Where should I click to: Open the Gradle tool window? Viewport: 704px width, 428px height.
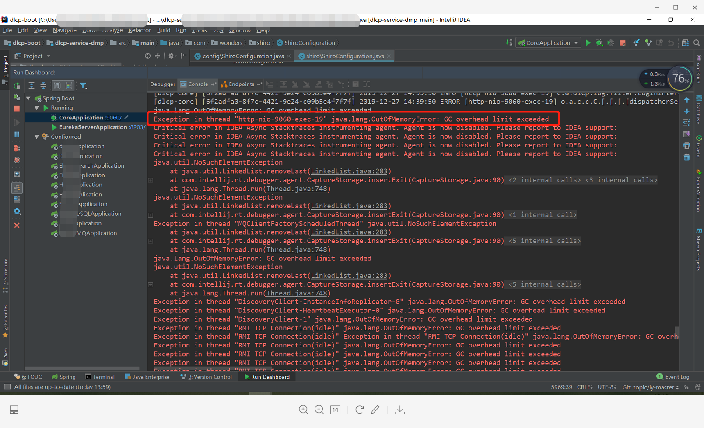(699, 144)
